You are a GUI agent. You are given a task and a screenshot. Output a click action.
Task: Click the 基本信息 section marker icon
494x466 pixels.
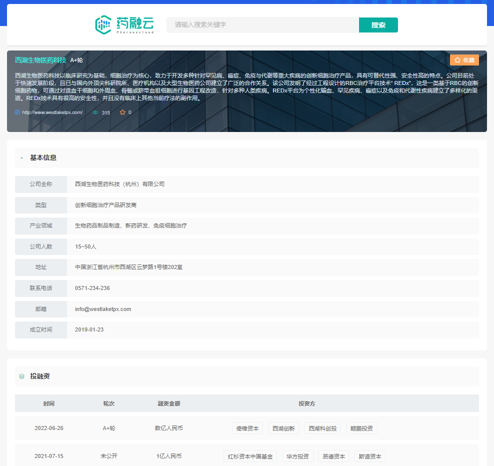[21, 158]
